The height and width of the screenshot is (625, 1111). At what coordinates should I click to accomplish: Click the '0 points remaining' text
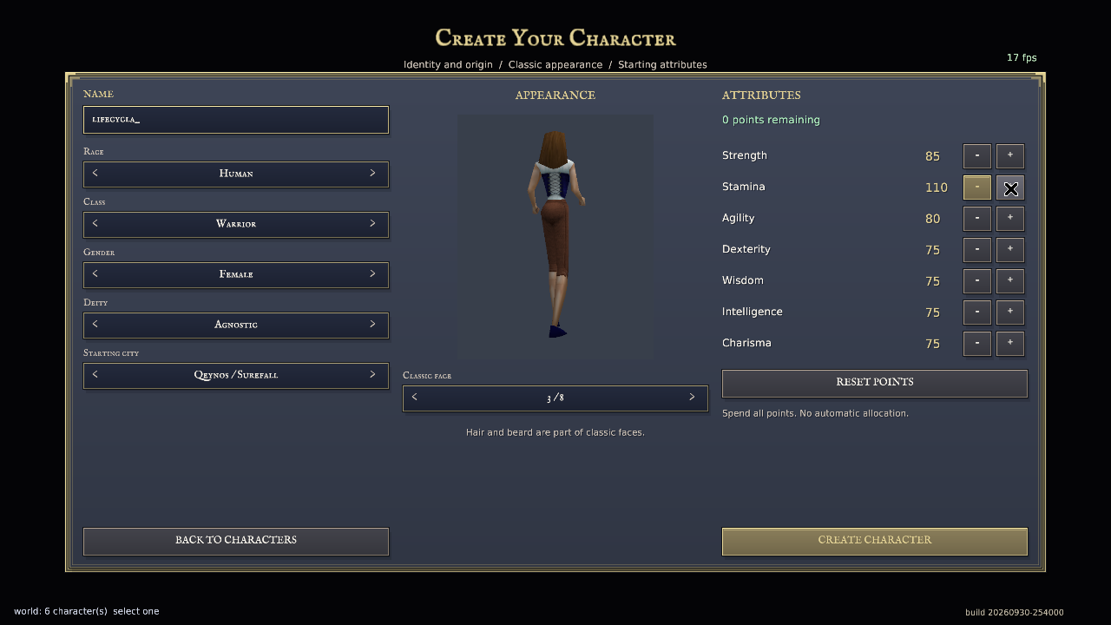tap(771, 120)
